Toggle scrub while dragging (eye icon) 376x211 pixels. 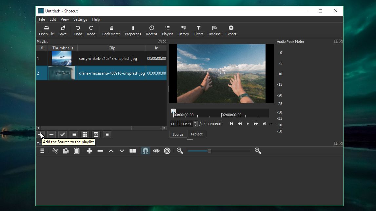156,151
